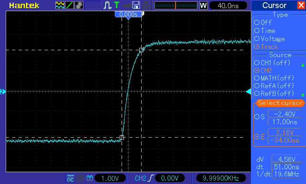This screenshot has width=306, height=184.
Task: Click the dt 51.00ns readout
Action: pos(286,167)
